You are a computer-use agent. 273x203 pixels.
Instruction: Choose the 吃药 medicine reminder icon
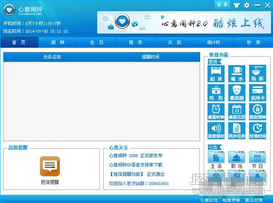pyautogui.click(x=216, y=93)
